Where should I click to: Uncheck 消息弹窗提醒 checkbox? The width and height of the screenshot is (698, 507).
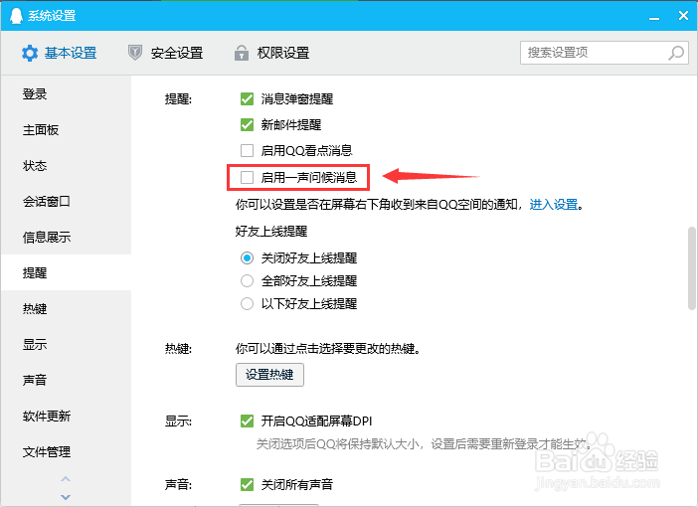[x=247, y=98]
